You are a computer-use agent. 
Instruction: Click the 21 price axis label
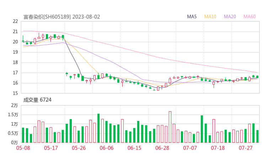tap(15, 32)
